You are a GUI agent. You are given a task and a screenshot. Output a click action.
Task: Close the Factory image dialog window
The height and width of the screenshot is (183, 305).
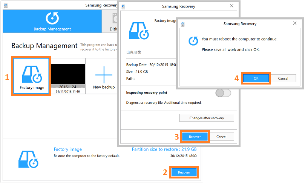[231, 6]
